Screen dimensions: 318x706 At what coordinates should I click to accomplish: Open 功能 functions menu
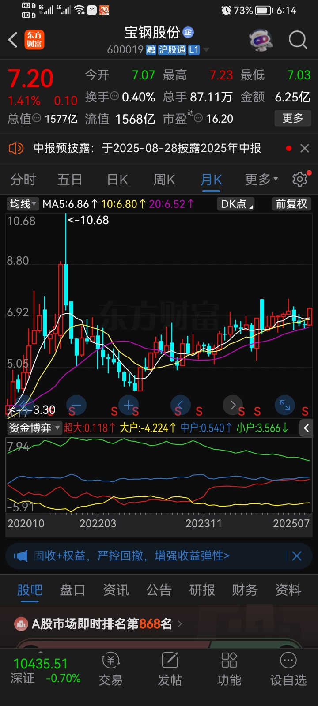pos(229,670)
